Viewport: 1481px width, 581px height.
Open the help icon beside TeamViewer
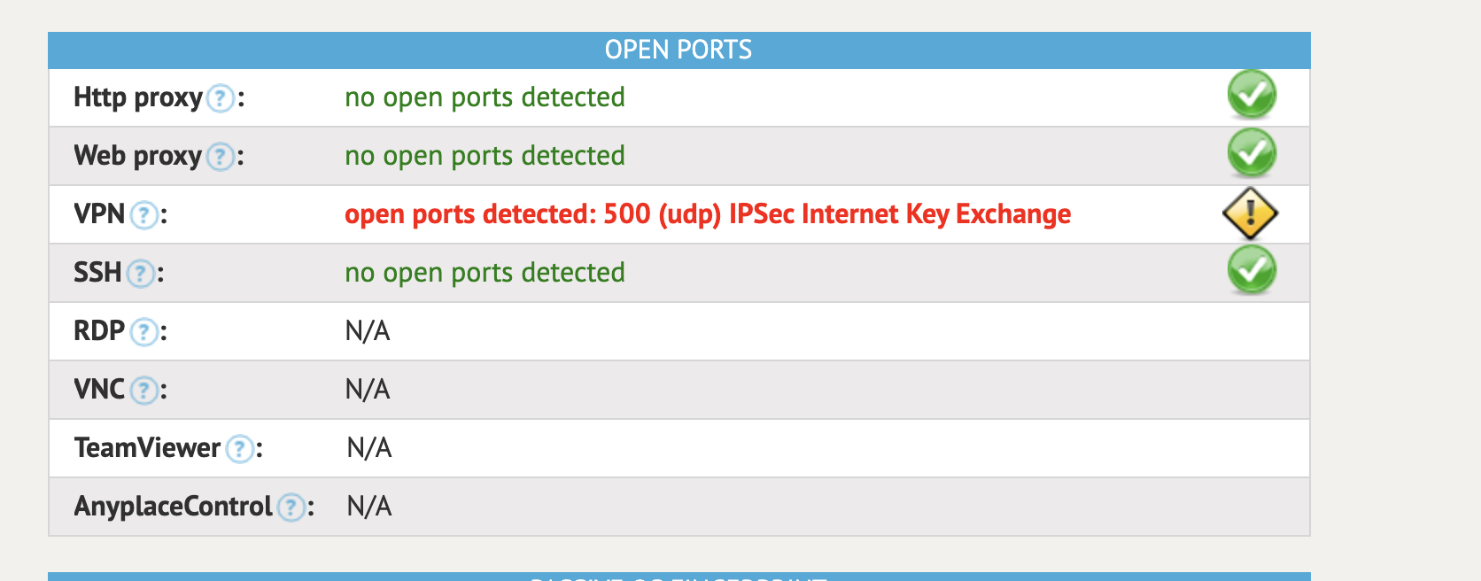240,449
